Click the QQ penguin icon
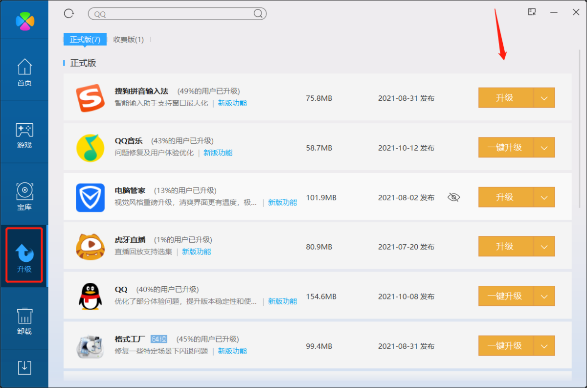Screen dimensions: 587x388 (x=90, y=296)
